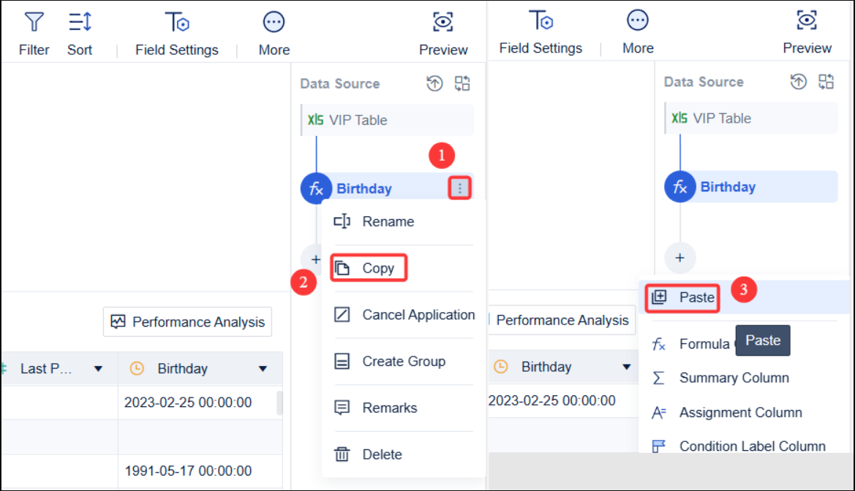
Task: Open the More menu in right panel
Action: point(638,33)
